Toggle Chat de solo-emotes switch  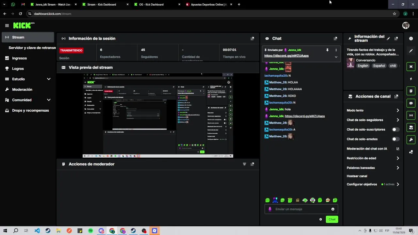(395, 139)
